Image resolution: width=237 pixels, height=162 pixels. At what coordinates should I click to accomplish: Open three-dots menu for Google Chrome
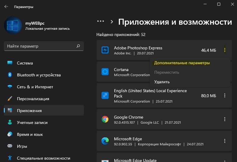tap(225, 119)
